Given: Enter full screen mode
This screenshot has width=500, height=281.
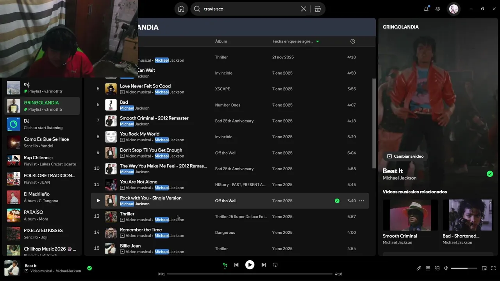Looking at the screenshot, I should click(493, 268).
